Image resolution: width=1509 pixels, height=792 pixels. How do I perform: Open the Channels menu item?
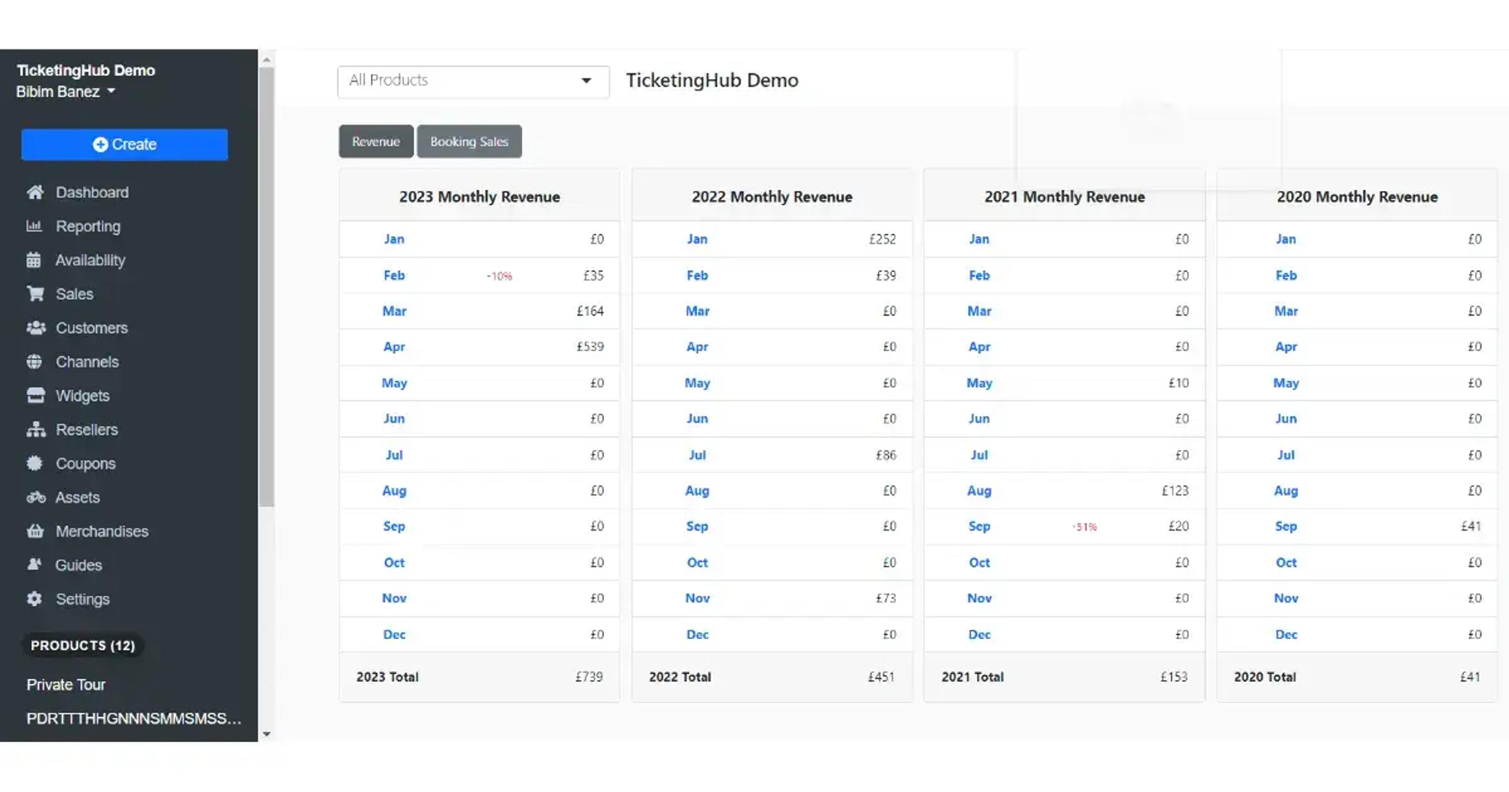coord(87,361)
